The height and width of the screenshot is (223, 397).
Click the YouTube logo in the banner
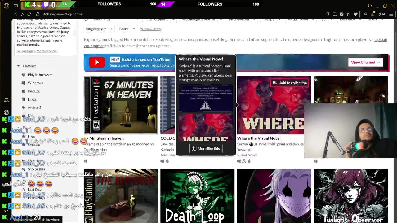pyautogui.click(x=97, y=62)
